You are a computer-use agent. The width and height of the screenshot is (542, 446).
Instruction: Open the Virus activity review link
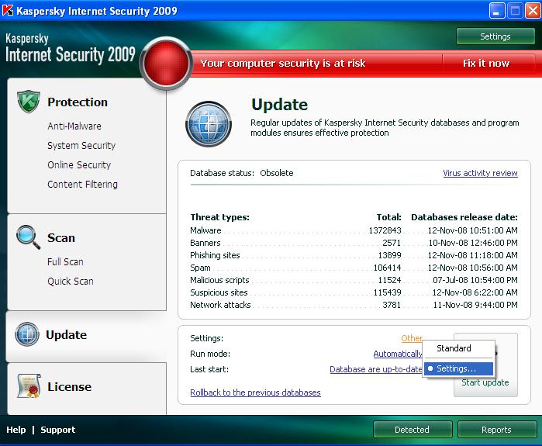click(x=480, y=173)
